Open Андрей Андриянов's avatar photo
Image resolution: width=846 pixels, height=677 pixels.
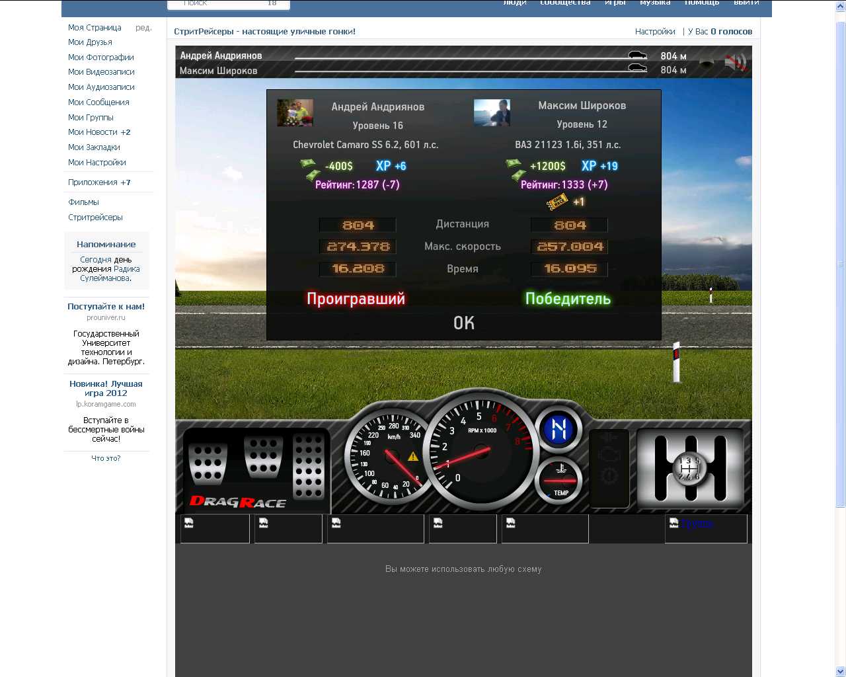(295, 113)
